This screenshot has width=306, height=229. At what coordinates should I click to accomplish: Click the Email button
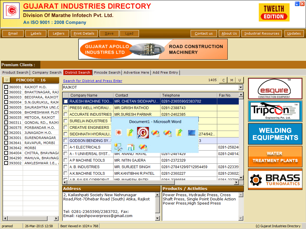point(13,33)
